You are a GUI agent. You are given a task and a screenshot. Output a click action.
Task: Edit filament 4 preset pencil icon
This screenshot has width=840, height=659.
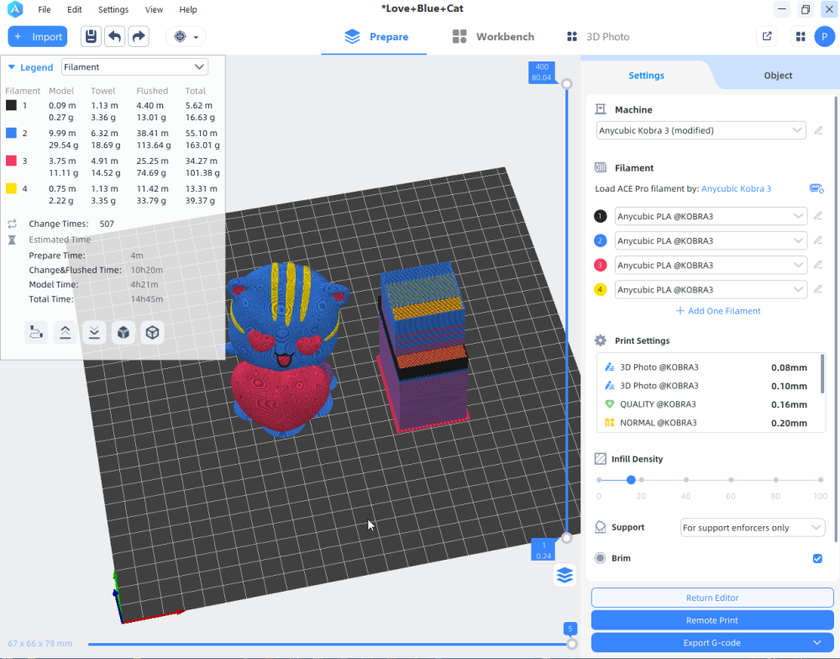[817, 289]
